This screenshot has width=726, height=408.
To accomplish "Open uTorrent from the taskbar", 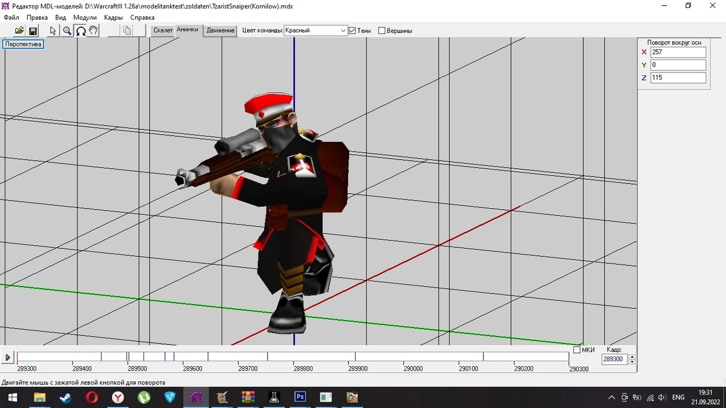I will point(143,397).
